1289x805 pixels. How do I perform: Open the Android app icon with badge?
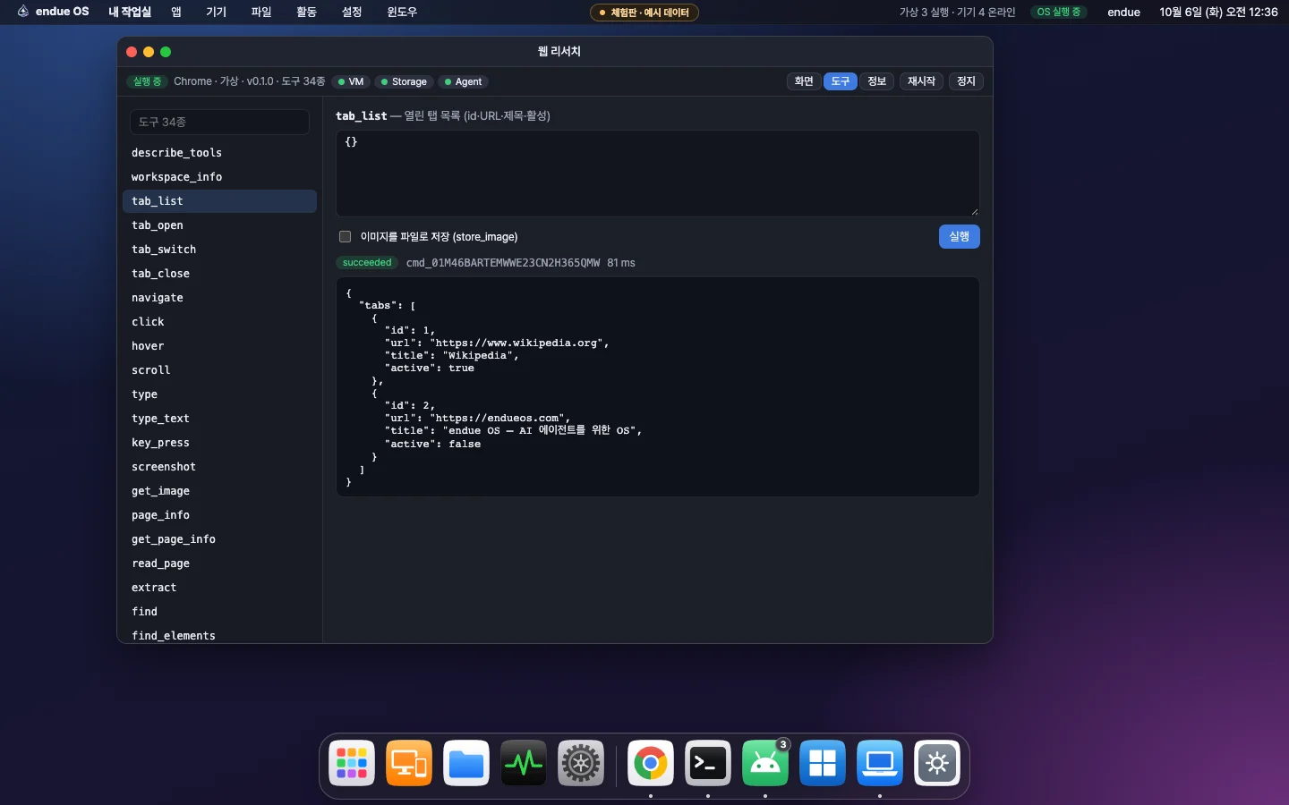point(765,763)
